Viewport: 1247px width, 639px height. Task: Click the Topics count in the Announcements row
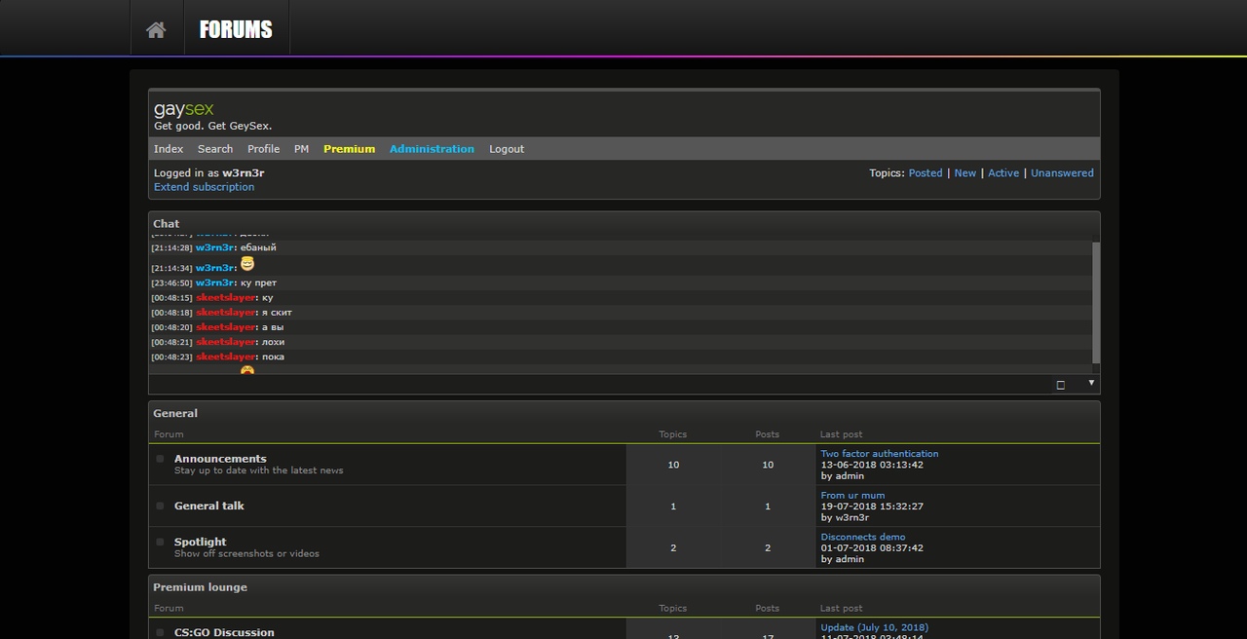(x=673, y=465)
